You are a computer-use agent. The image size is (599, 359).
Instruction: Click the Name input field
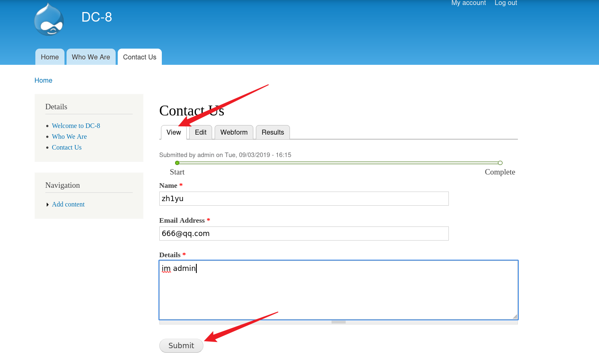[304, 199]
